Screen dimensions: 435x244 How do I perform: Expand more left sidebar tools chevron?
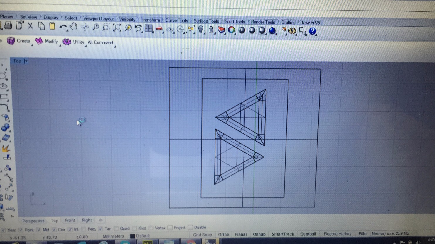click(12, 216)
